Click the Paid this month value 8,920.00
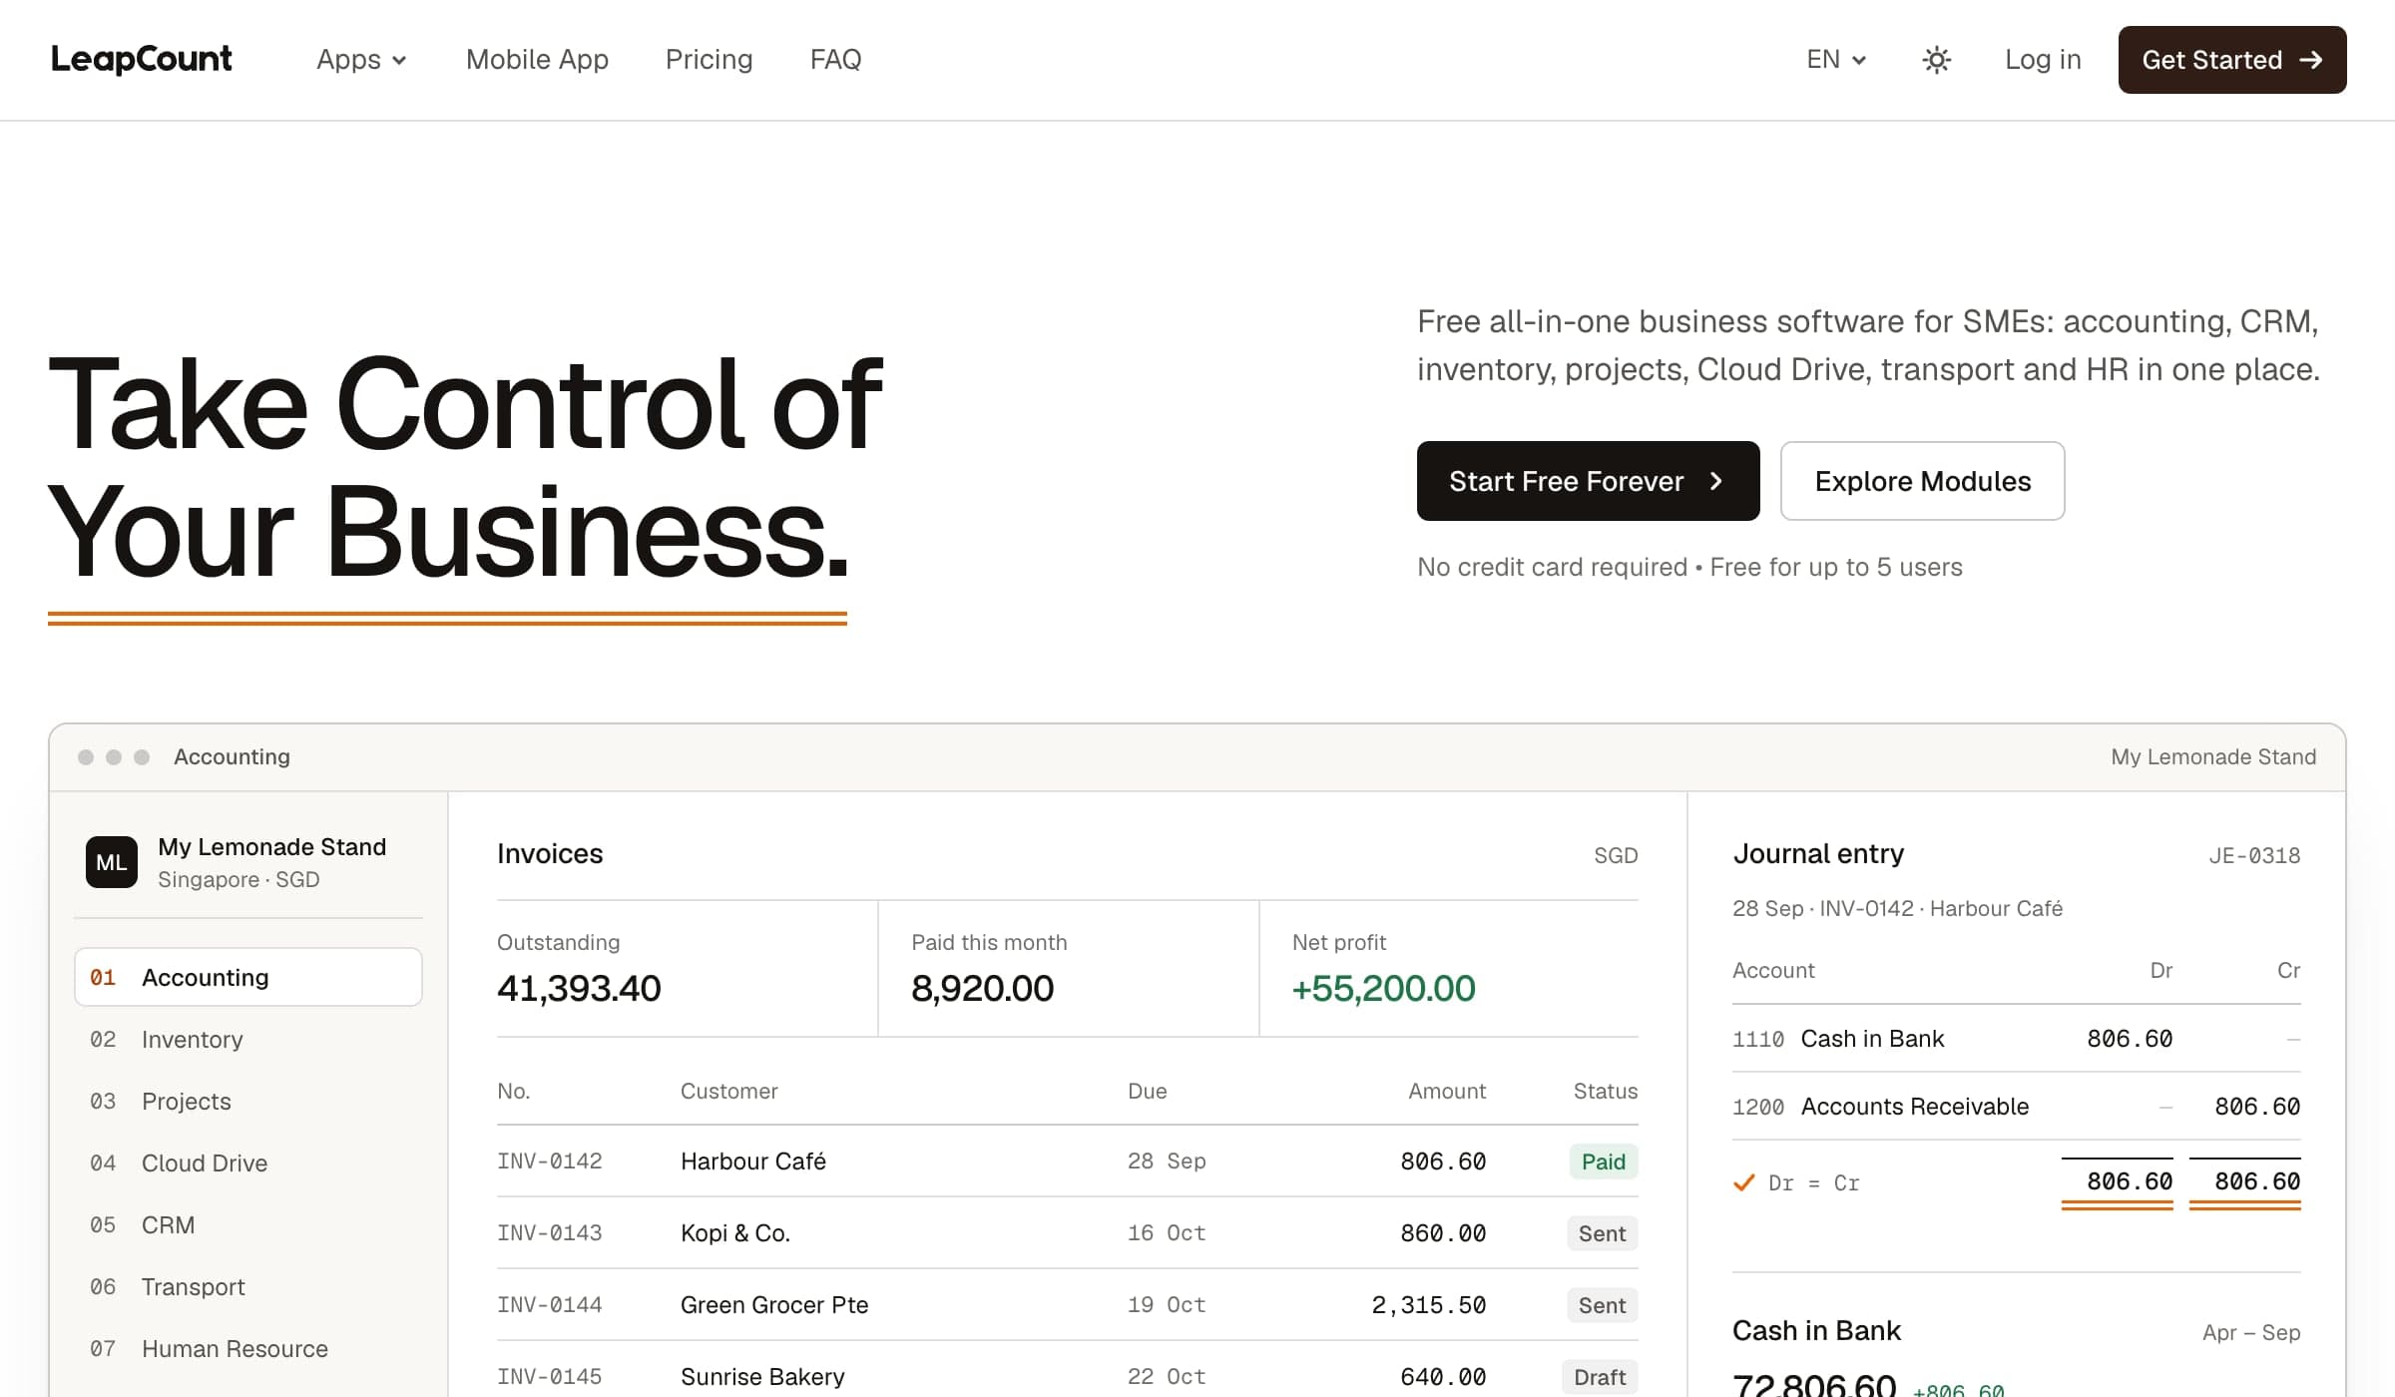The image size is (2395, 1397). [x=982, y=988]
